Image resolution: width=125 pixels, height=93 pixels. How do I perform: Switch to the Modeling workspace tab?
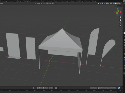pyautogui.click(x=4, y=1)
